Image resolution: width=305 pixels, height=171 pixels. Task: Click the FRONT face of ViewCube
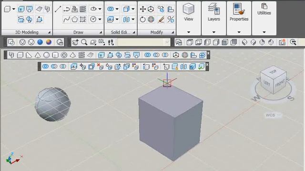pyautogui.click(x=280, y=84)
